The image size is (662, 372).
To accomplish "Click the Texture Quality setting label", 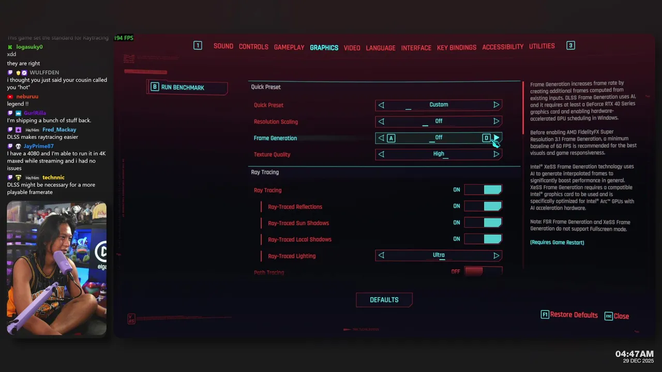I will (x=272, y=154).
